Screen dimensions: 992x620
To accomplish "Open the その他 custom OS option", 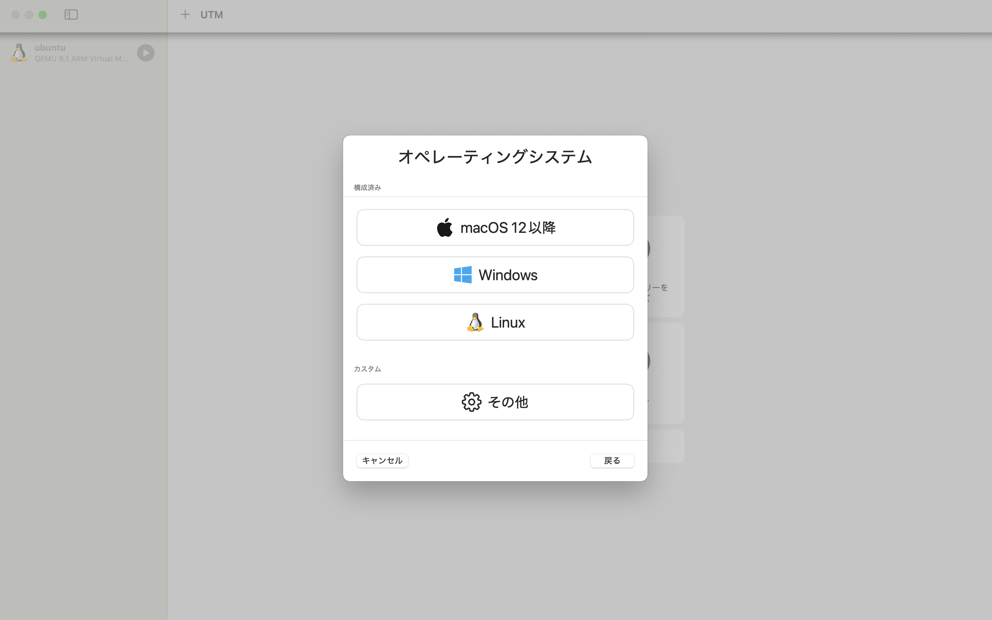I will pos(495,402).
